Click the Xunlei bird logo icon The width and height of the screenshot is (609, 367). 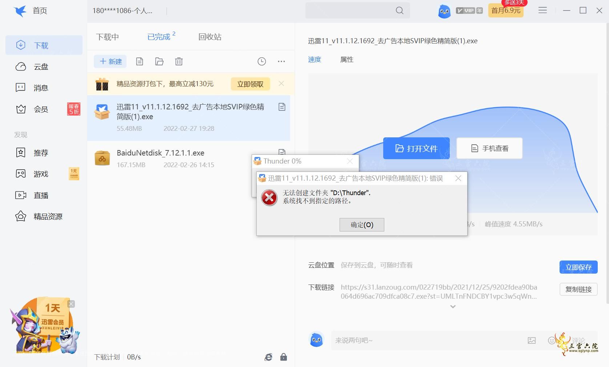pyautogui.click(x=20, y=11)
